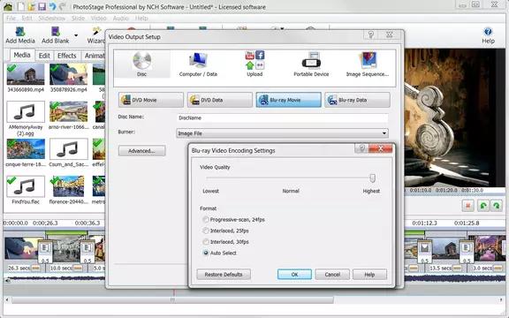This screenshot has width=509, height=318.
Task: Choose the Blu-ray Data button
Action: (x=357, y=100)
